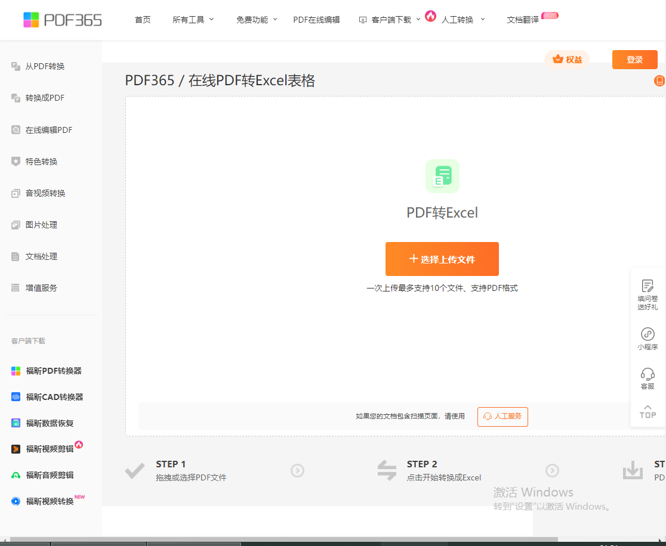
Task: Open the 特色转换 sidebar category
Action: 41,162
